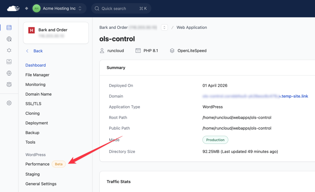Open General Settings in the sidebar

coord(41,184)
